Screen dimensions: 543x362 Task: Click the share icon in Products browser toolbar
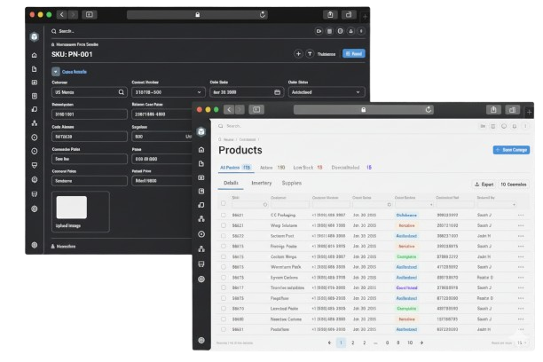click(x=493, y=109)
